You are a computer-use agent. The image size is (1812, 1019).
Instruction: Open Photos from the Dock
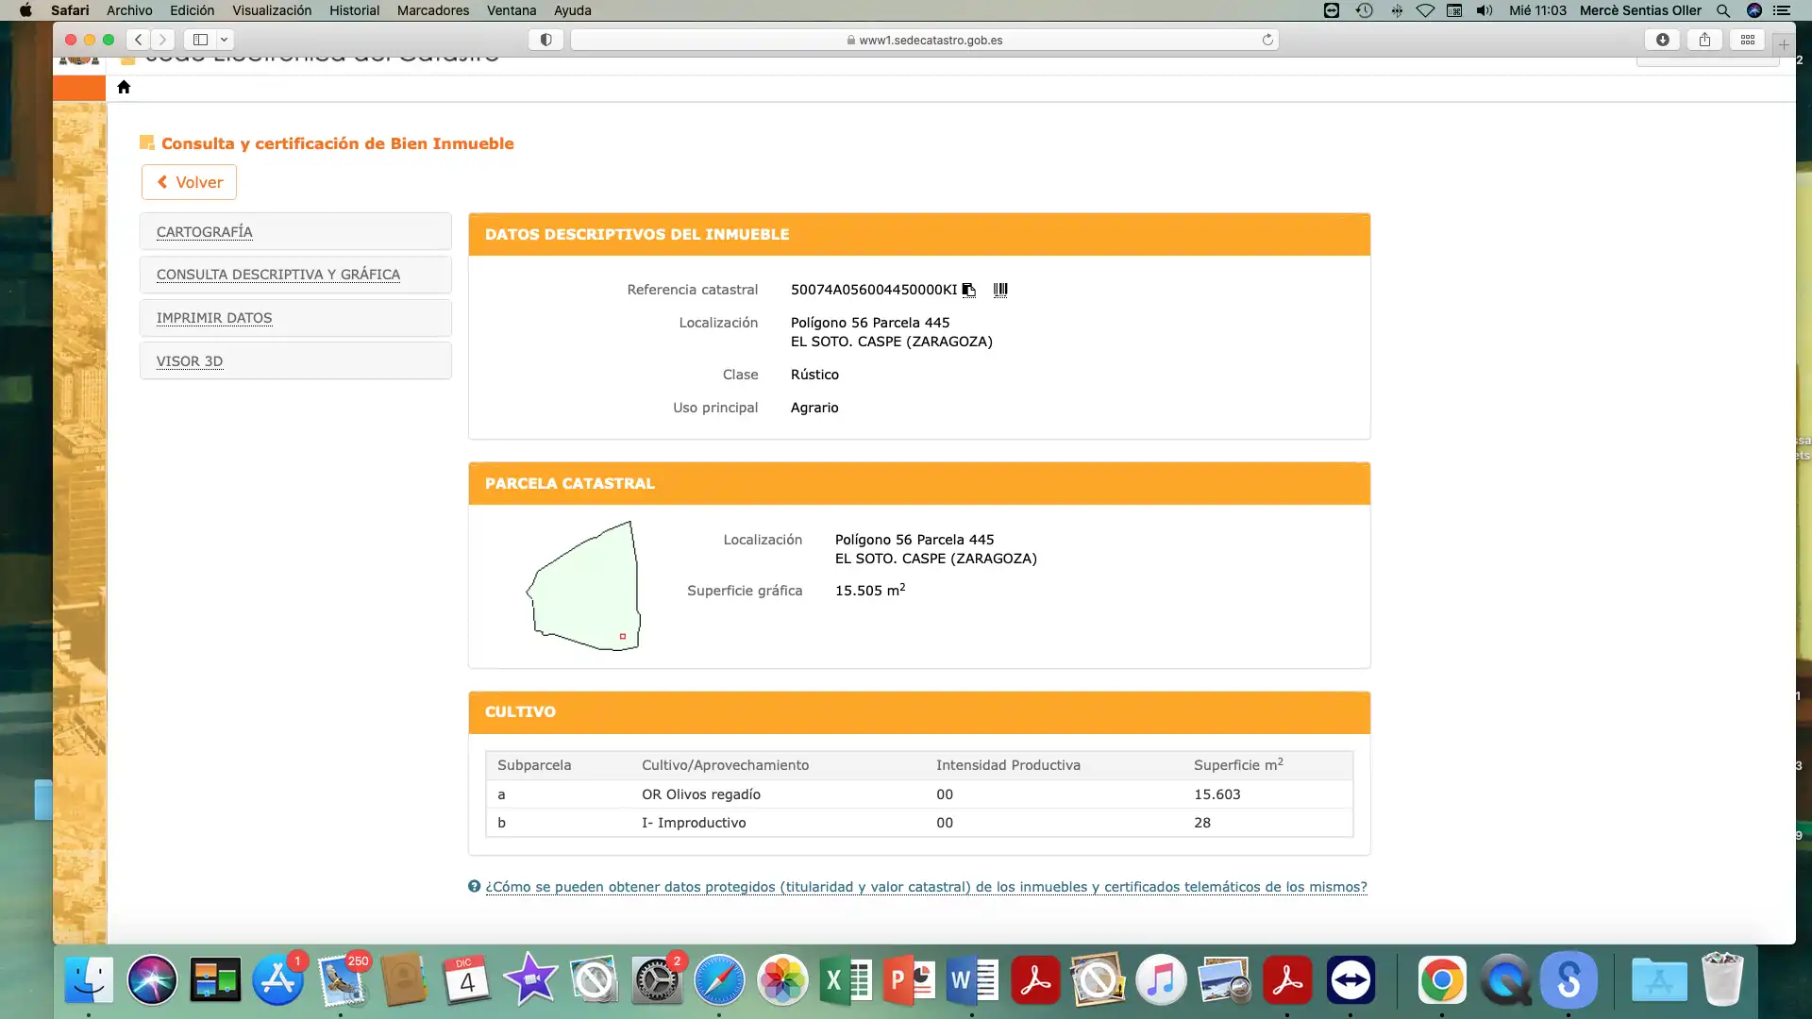coord(783,980)
